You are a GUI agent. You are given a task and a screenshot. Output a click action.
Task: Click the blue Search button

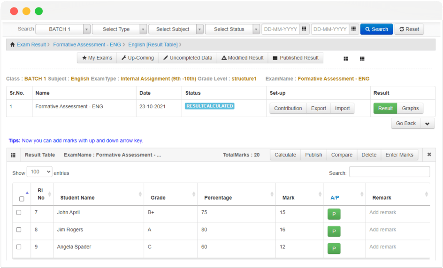pyautogui.click(x=376, y=29)
